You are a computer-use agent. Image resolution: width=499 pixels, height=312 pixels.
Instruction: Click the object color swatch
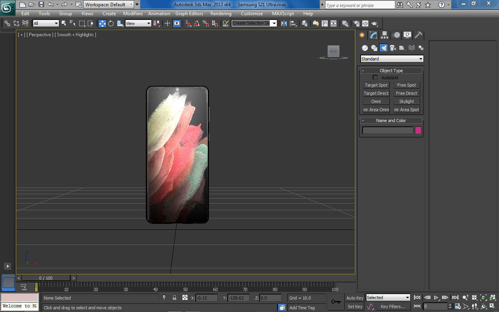418,130
